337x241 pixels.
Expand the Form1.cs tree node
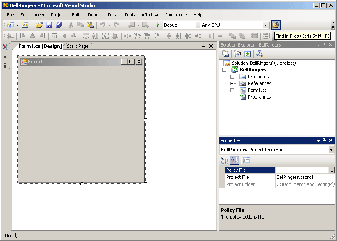coord(232,90)
